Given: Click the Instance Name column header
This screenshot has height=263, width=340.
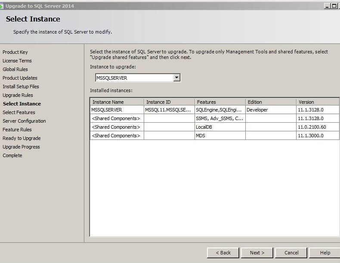Looking at the screenshot, I should coord(117,102).
